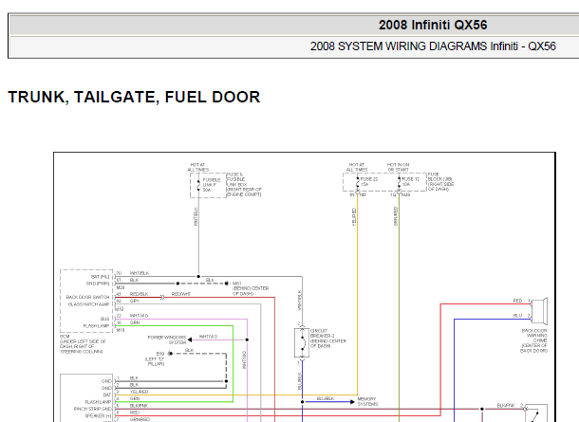The image size is (579, 422).
Task: Click the "GLASS HATCH AJAR" BCM pin label
Action: [88, 304]
